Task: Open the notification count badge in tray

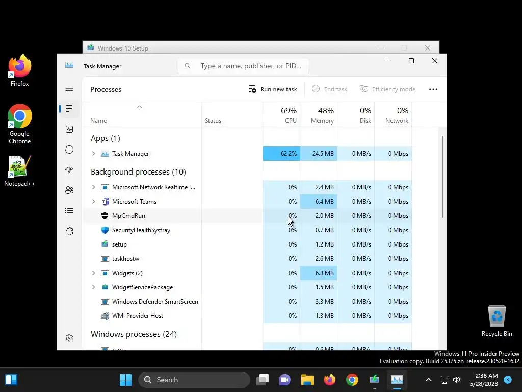Action: [x=508, y=379]
